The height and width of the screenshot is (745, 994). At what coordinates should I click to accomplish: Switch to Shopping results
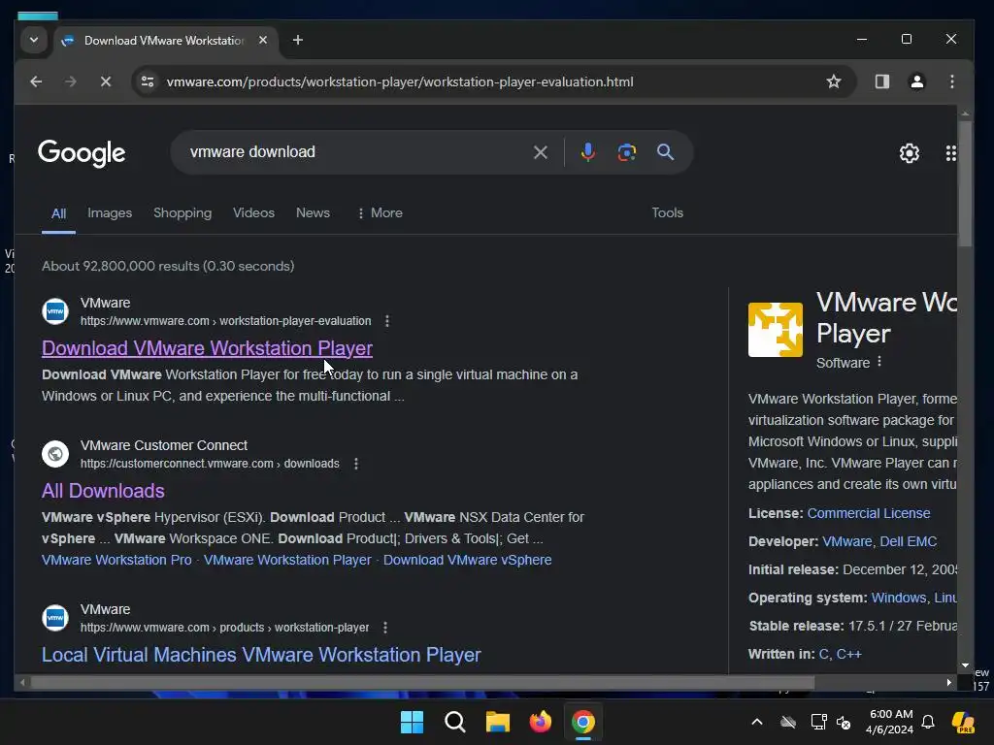(182, 212)
